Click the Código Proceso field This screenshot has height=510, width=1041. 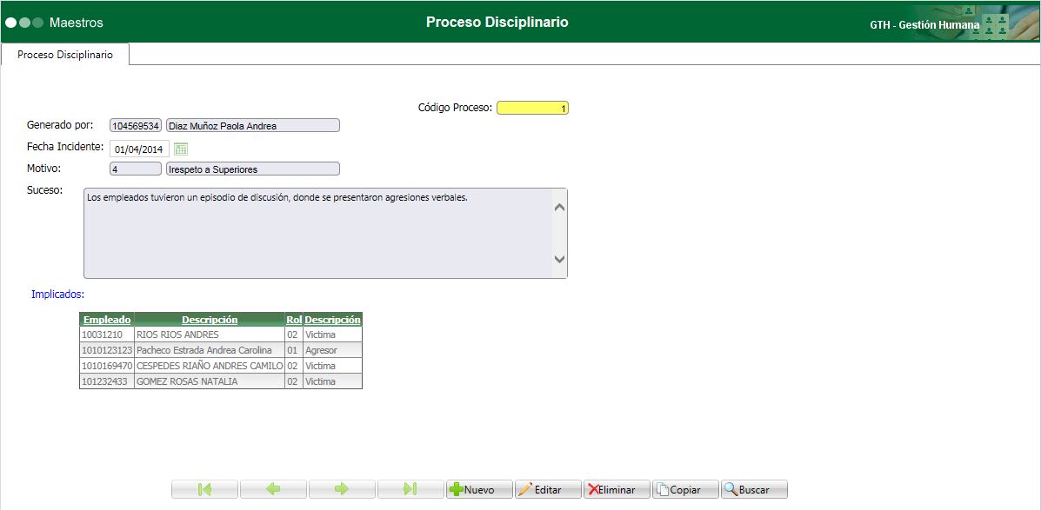[x=532, y=108]
